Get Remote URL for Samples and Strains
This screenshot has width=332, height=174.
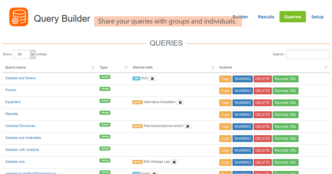tap(285, 79)
